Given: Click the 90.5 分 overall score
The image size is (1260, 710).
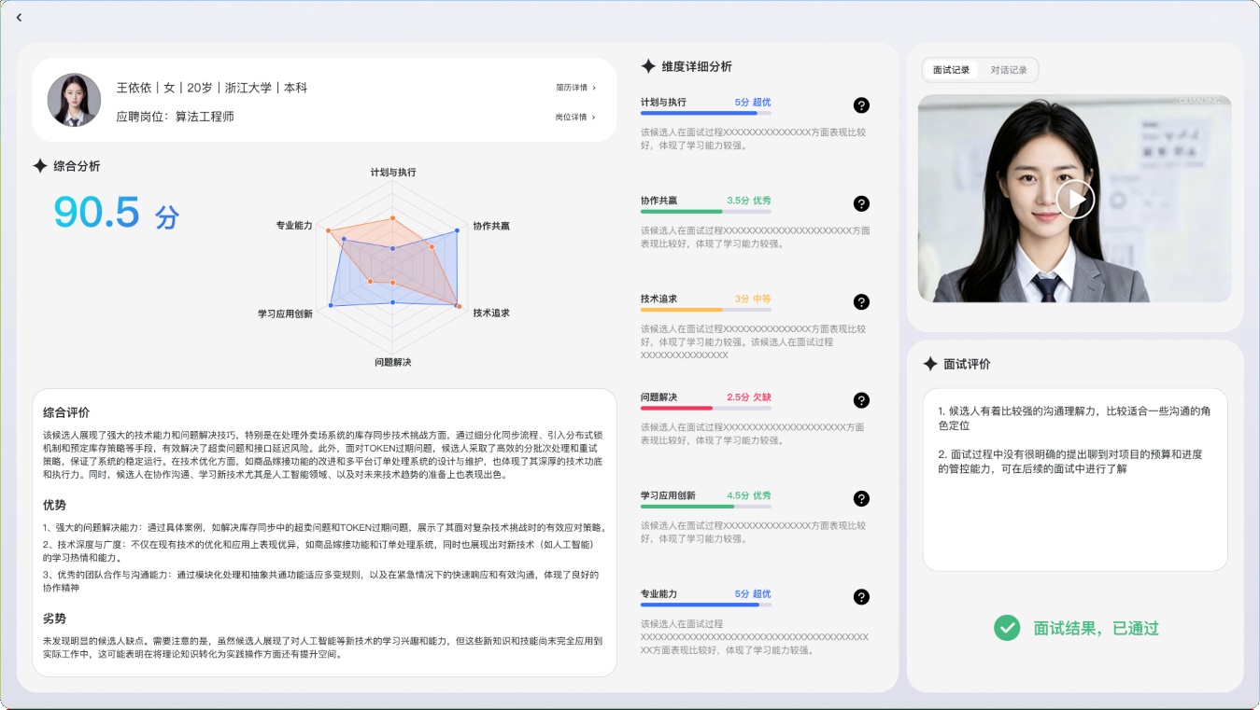Looking at the screenshot, I should (116, 214).
